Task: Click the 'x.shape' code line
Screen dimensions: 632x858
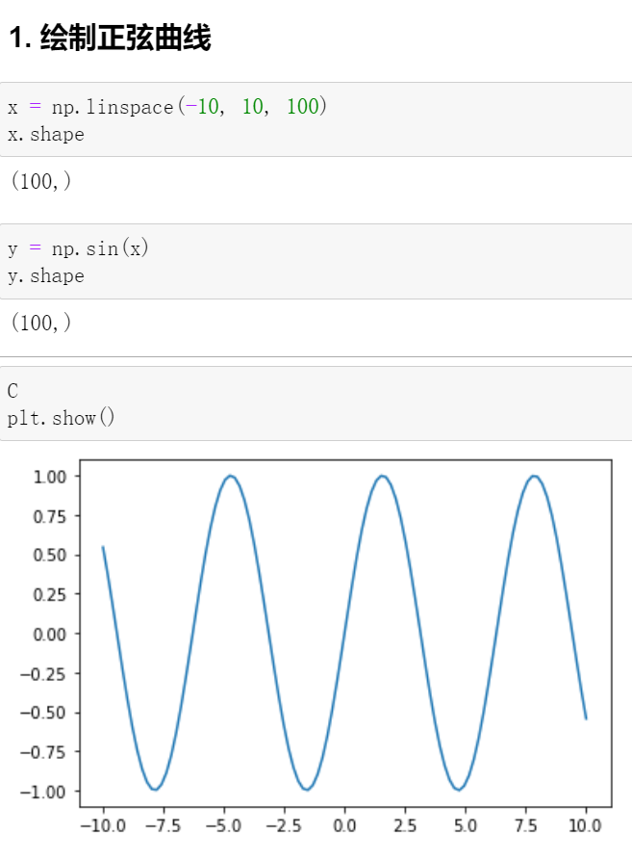Action: pos(46,135)
